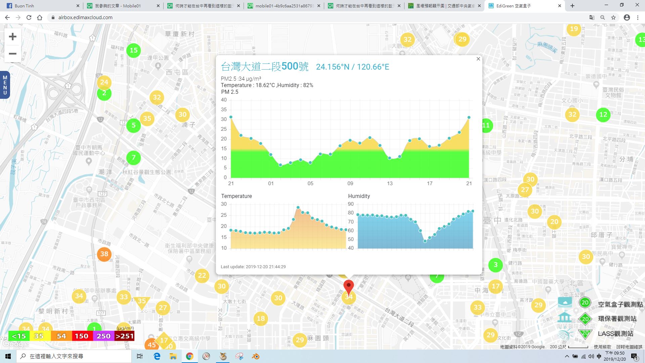Click the orange 38 air marker

(104, 254)
